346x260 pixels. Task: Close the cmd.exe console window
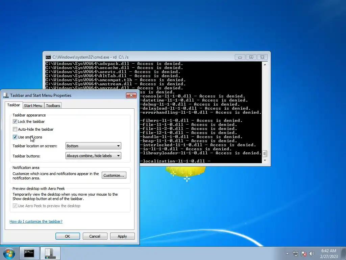pos(262,57)
